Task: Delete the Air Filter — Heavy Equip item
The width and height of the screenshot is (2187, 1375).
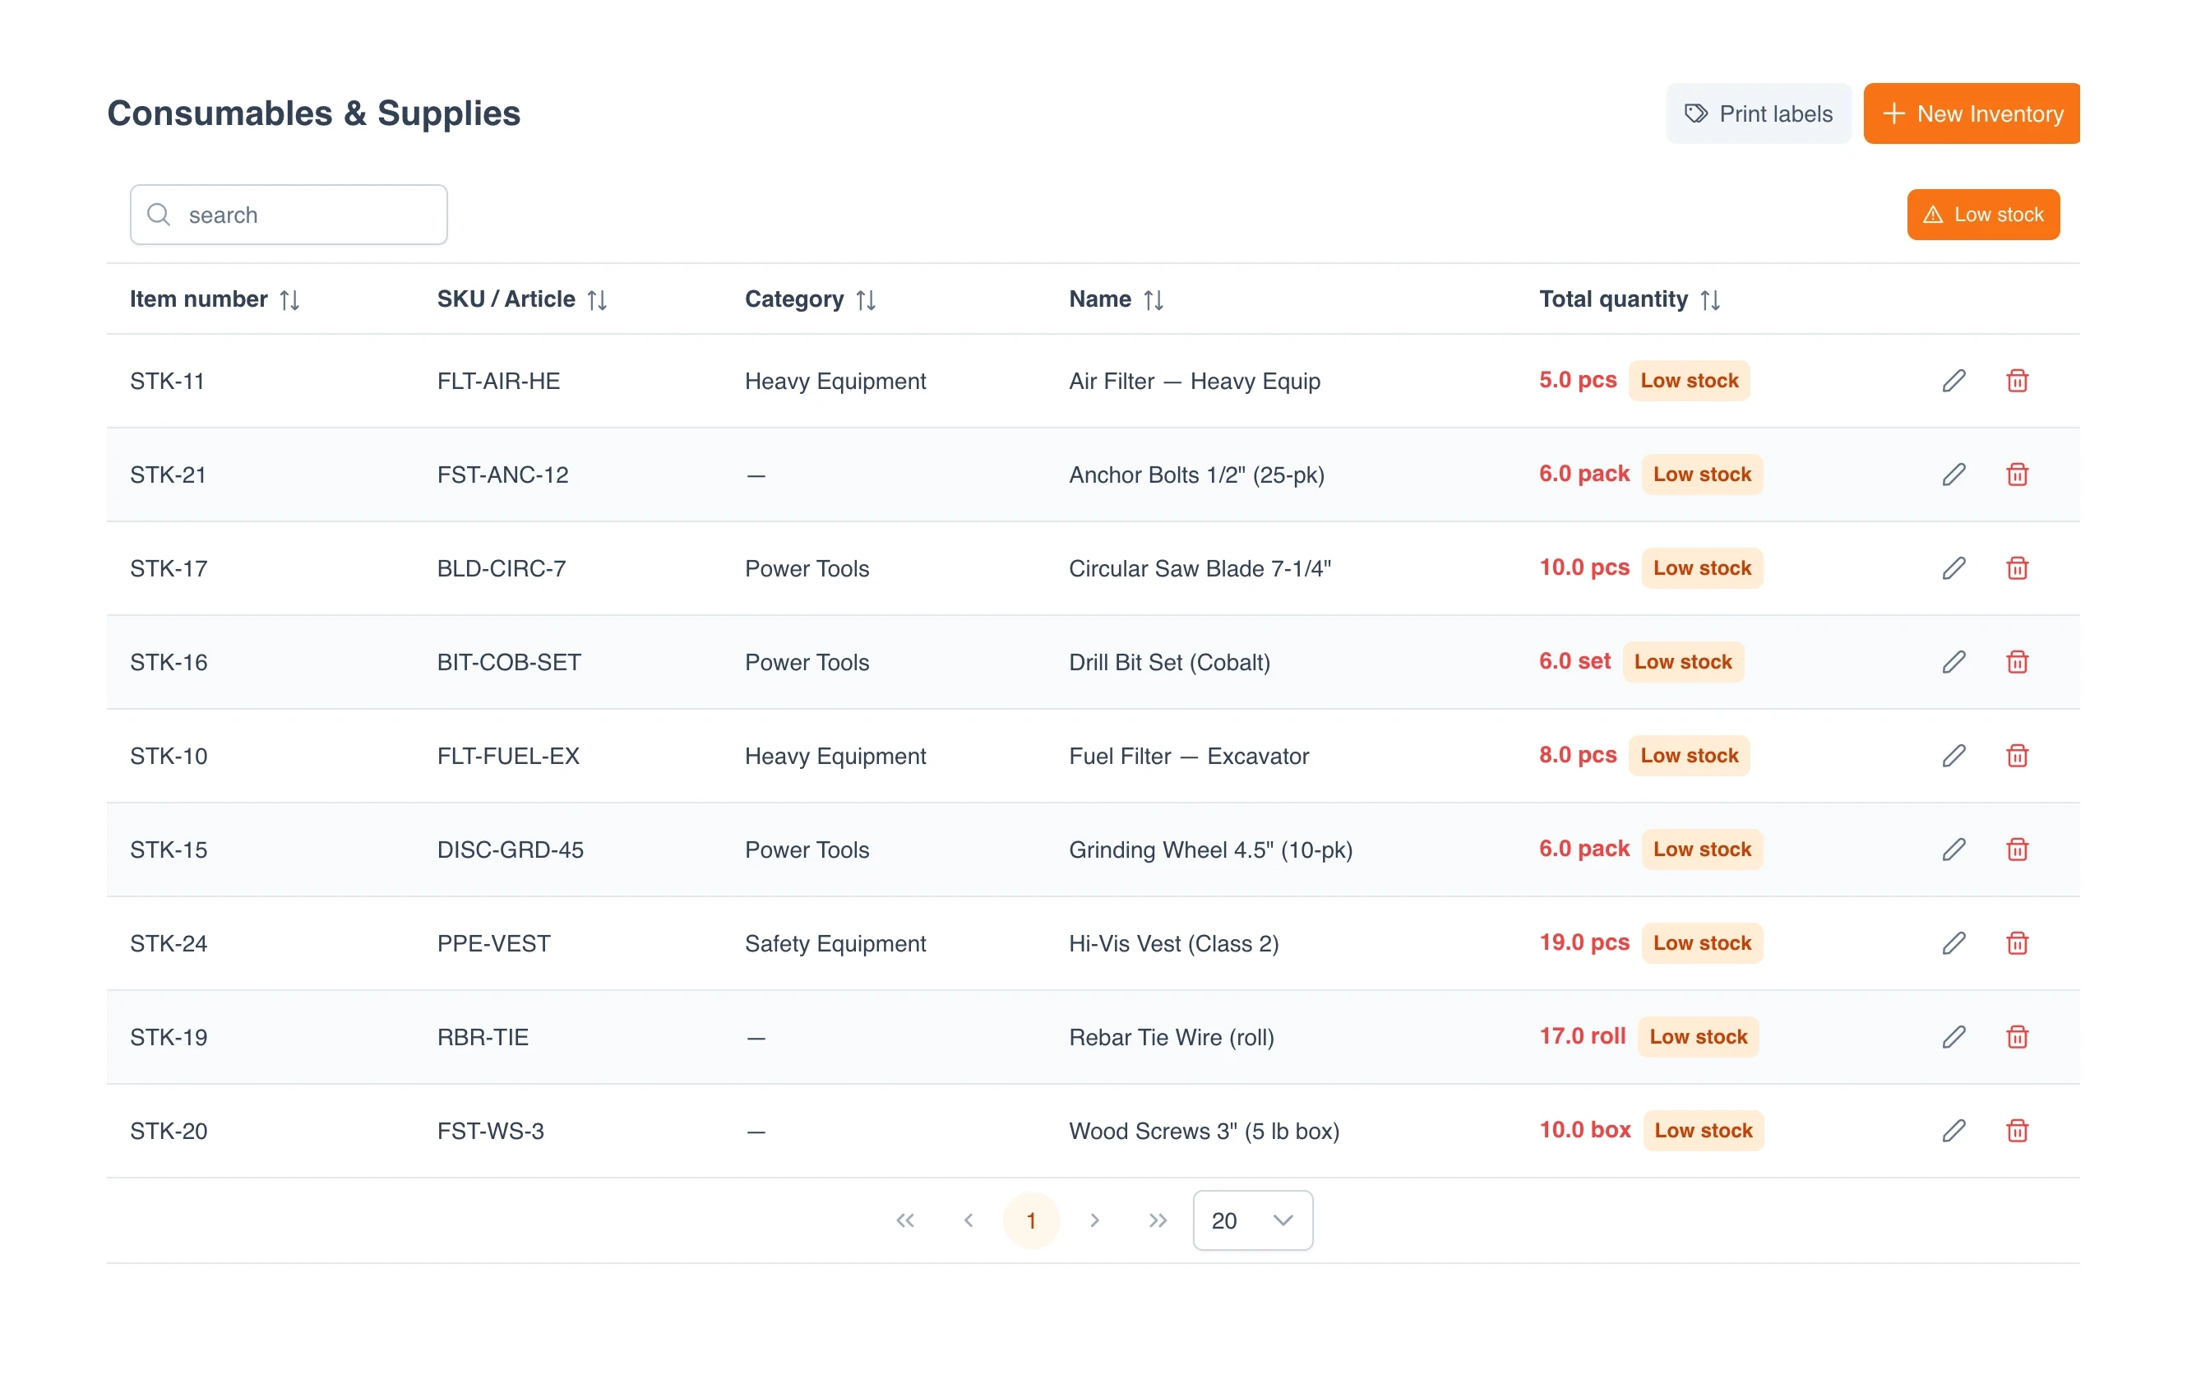Action: pos(2016,381)
